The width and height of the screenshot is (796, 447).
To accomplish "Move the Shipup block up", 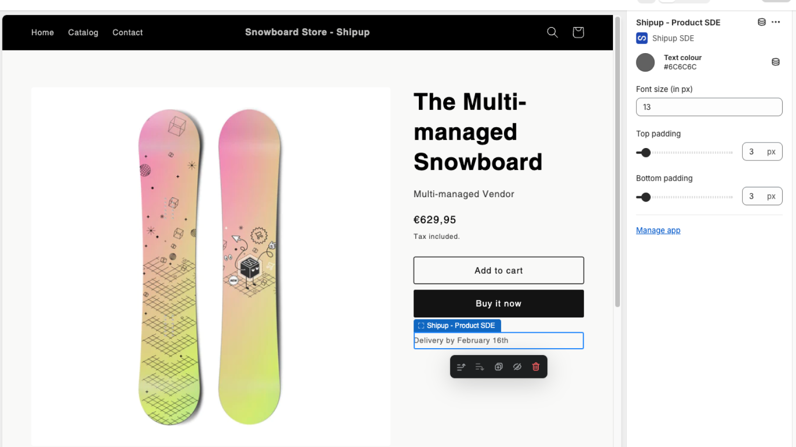I will pyautogui.click(x=460, y=367).
